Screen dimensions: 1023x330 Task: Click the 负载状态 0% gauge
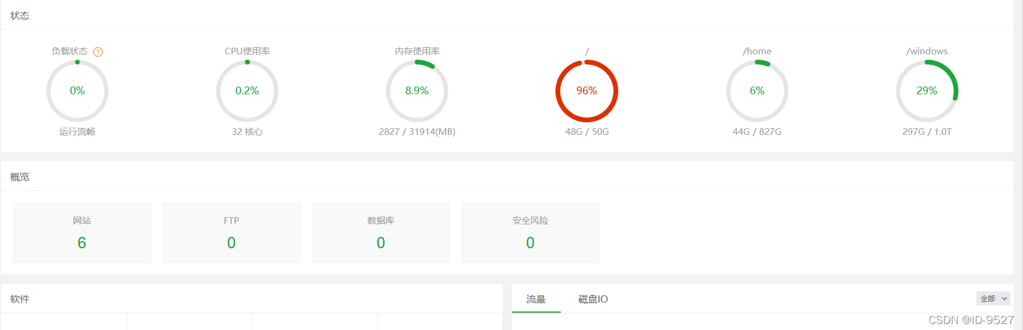[x=77, y=91]
